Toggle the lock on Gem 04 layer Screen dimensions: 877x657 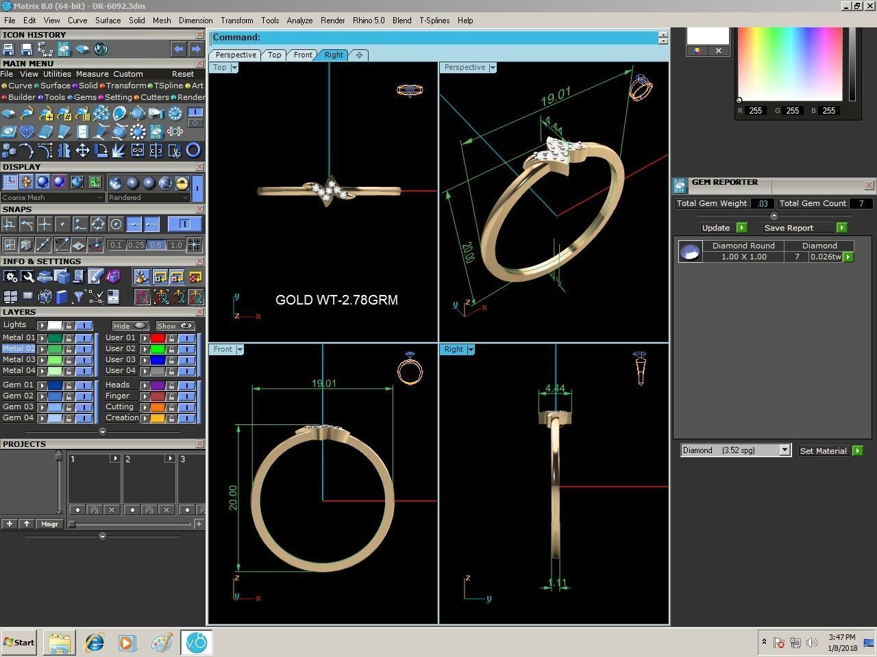click(69, 418)
